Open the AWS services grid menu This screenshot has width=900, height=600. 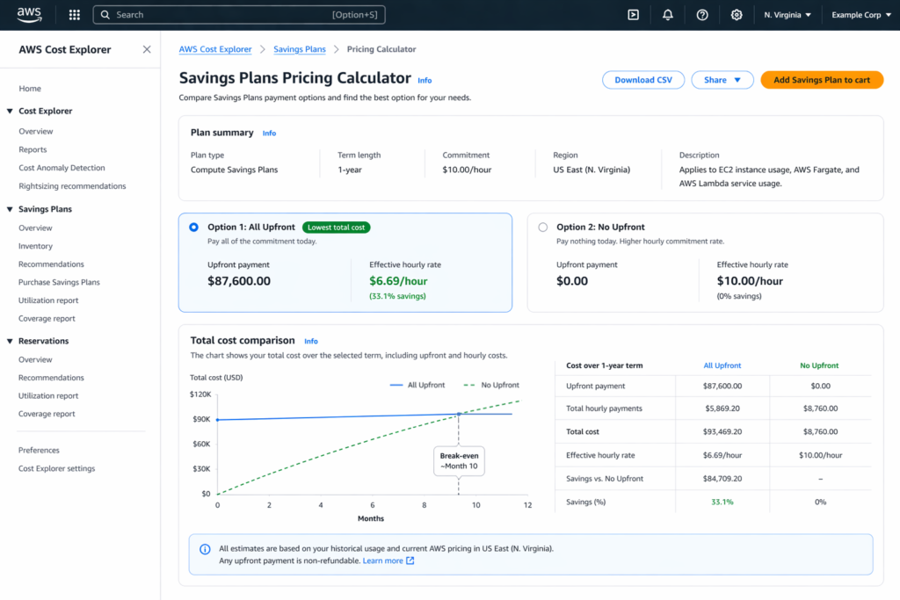click(x=74, y=14)
